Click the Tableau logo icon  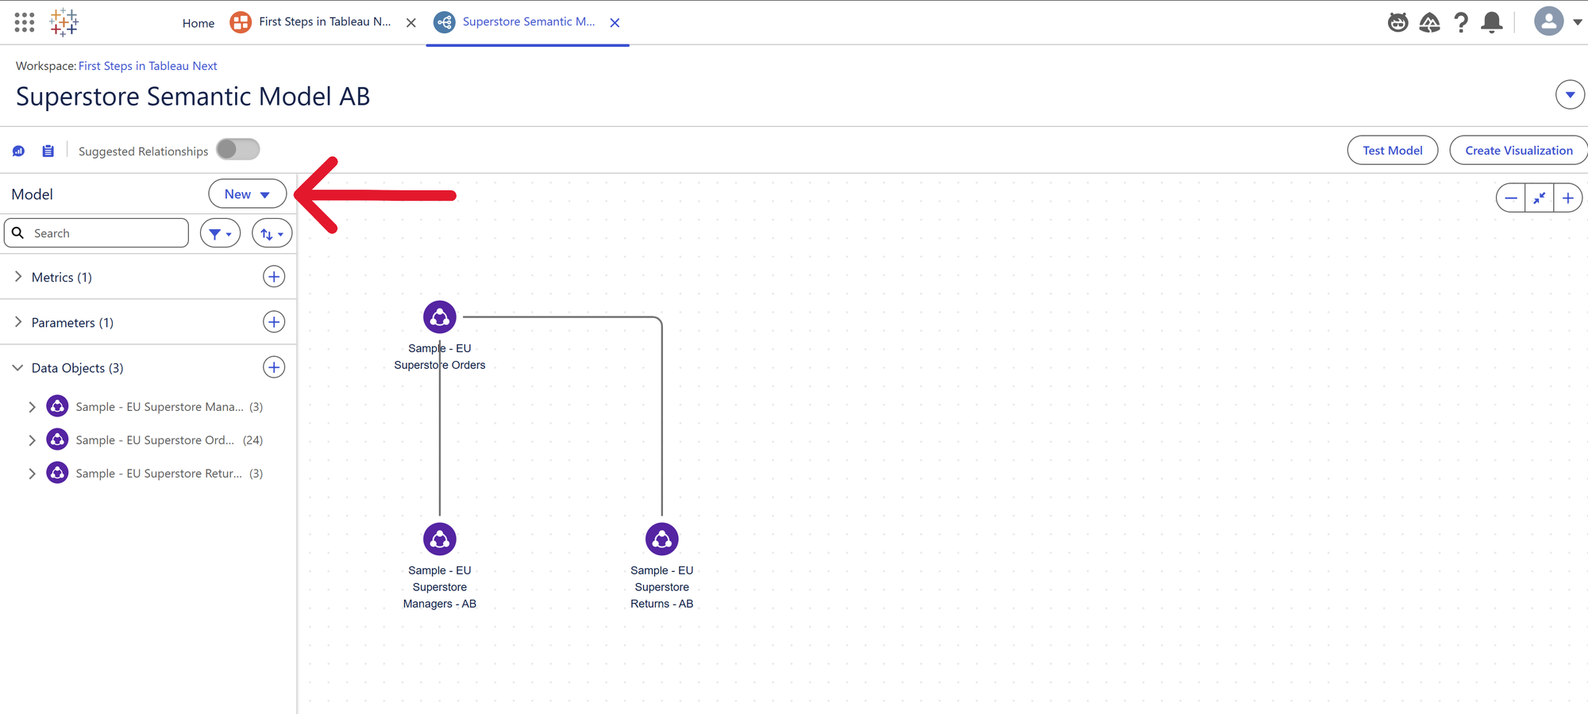pos(64,22)
